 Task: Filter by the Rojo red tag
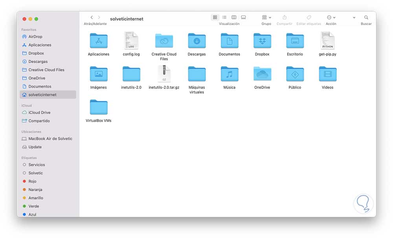[48, 181]
